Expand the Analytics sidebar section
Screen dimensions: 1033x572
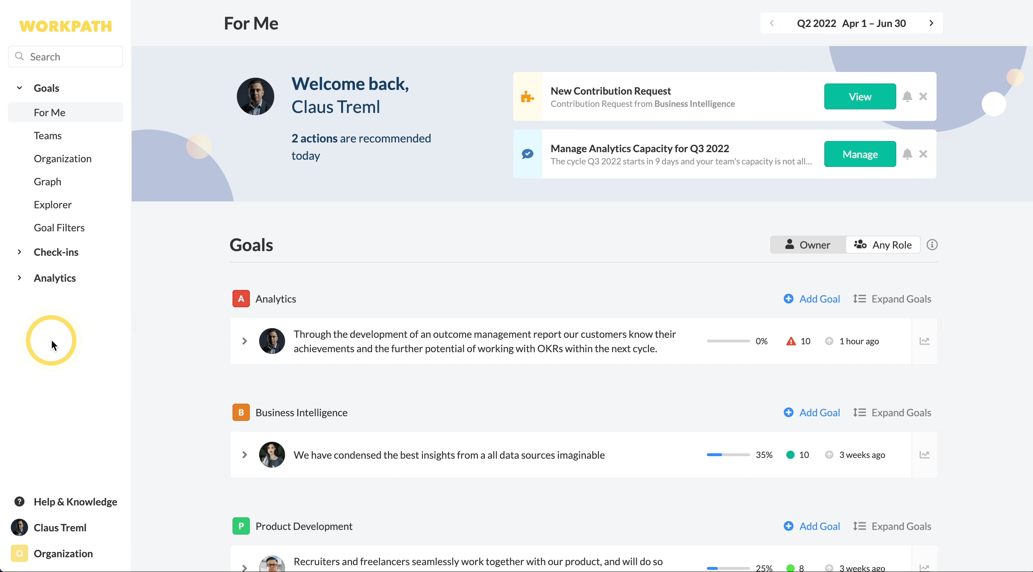pos(19,278)
